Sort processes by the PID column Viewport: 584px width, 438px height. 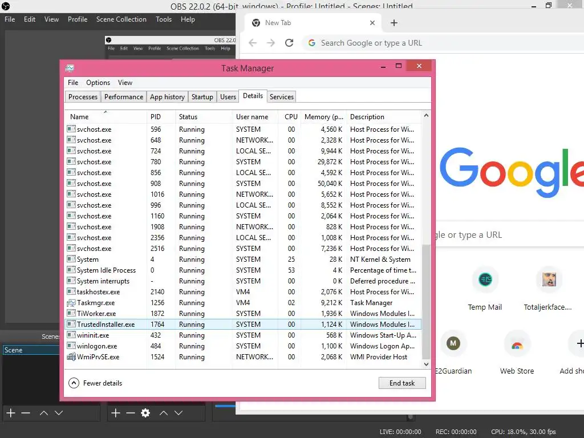tap(161, 116)
